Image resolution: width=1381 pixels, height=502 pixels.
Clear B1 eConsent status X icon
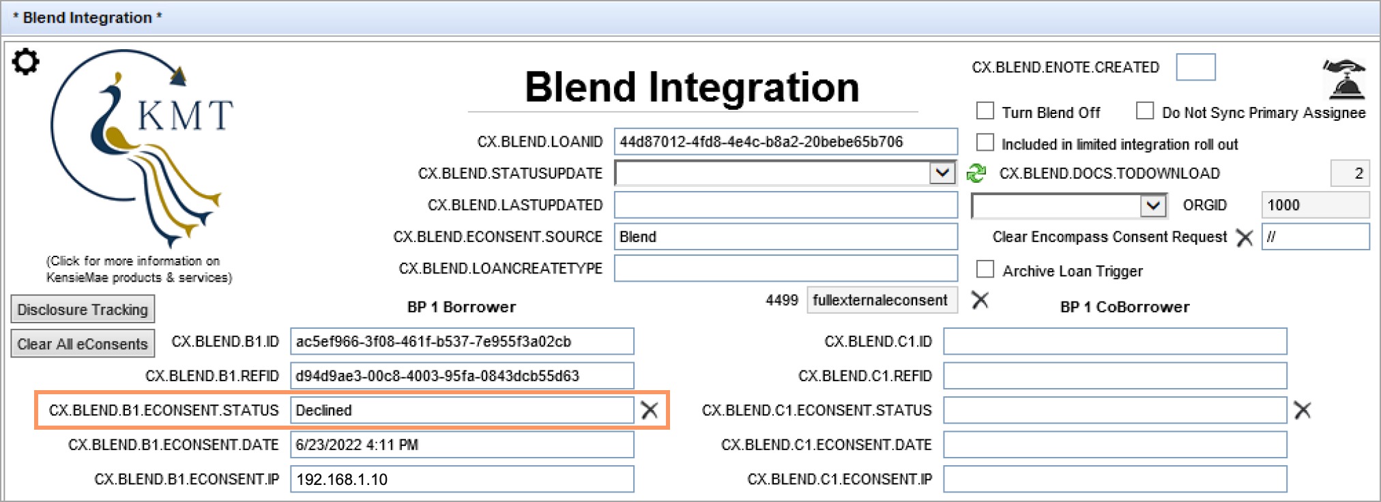tap(650, 410)
